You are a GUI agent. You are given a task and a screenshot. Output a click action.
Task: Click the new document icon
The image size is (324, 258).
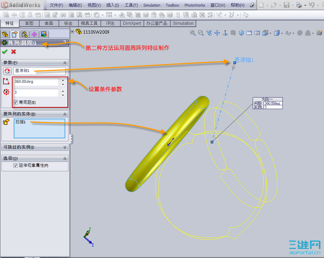[x=261, y=5]
